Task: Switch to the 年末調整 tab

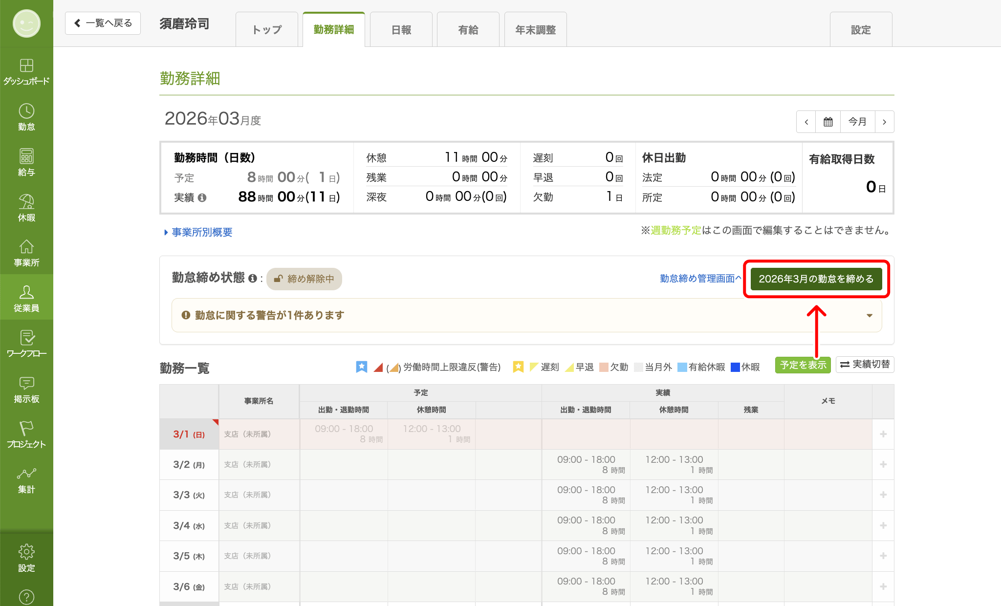Action: (x=536, y=30)
